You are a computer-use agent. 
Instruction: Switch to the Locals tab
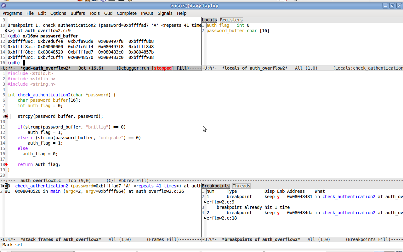209,20
